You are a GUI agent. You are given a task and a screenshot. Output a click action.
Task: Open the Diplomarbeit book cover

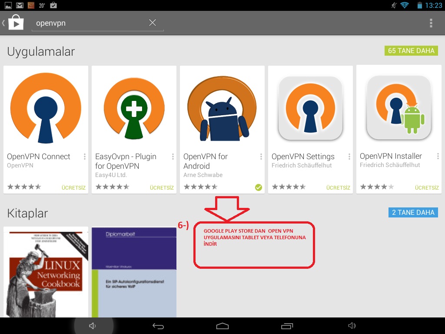tap(134, 272)
